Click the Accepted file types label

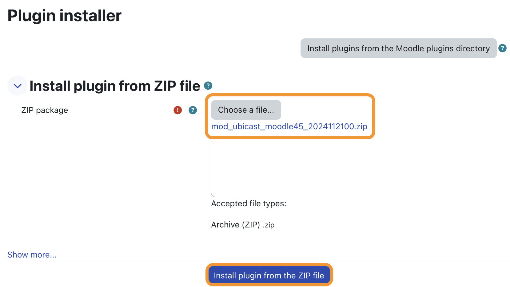249,204
